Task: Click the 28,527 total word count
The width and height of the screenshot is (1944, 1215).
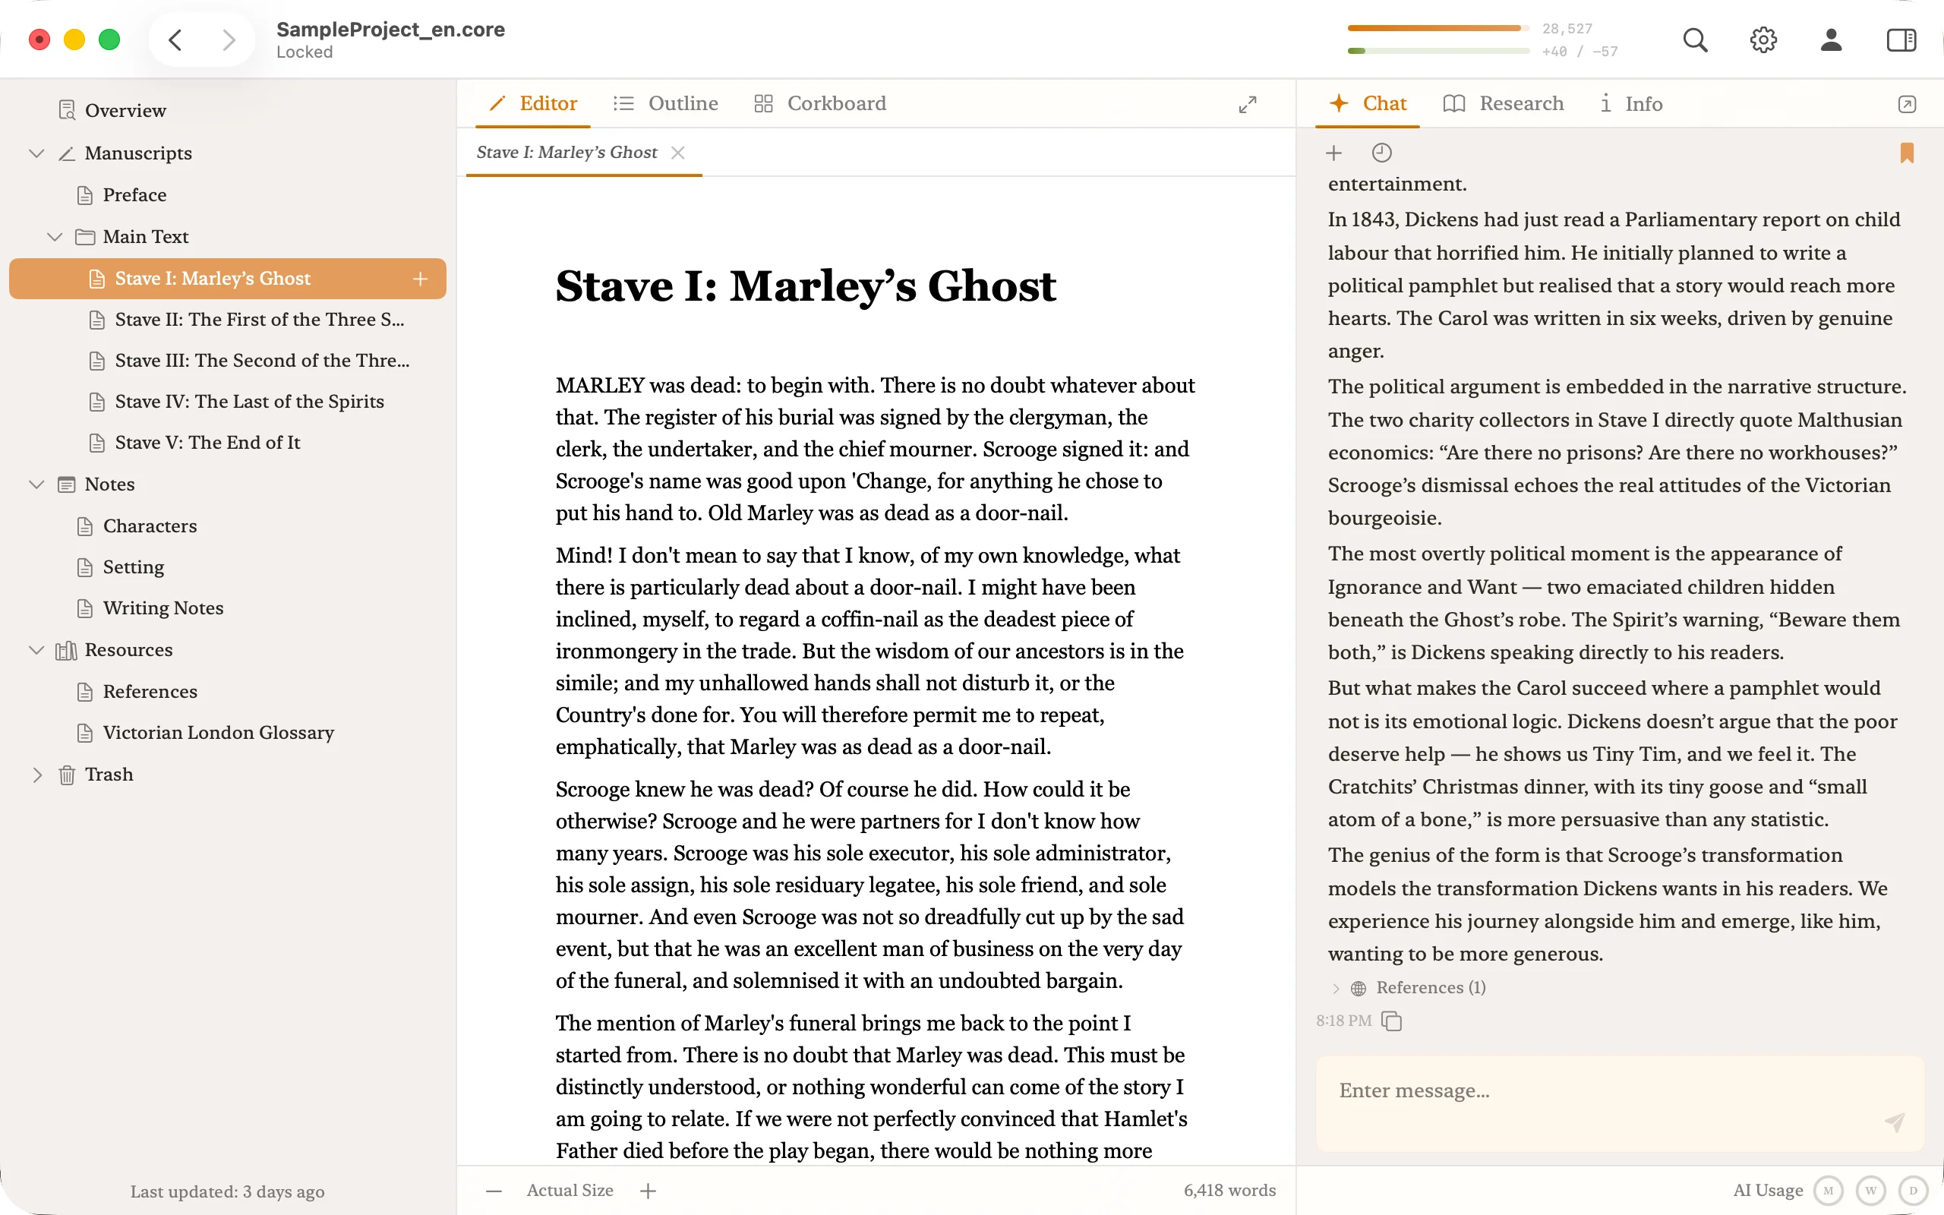Action: coord(1567,29)
